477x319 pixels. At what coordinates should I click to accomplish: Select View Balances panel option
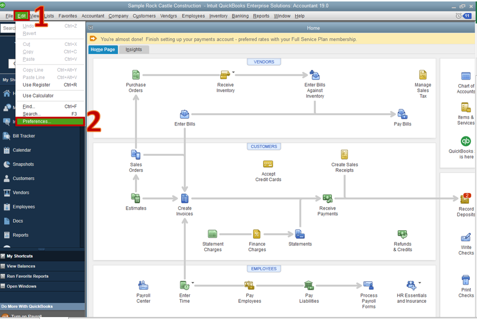click(42, 266)
